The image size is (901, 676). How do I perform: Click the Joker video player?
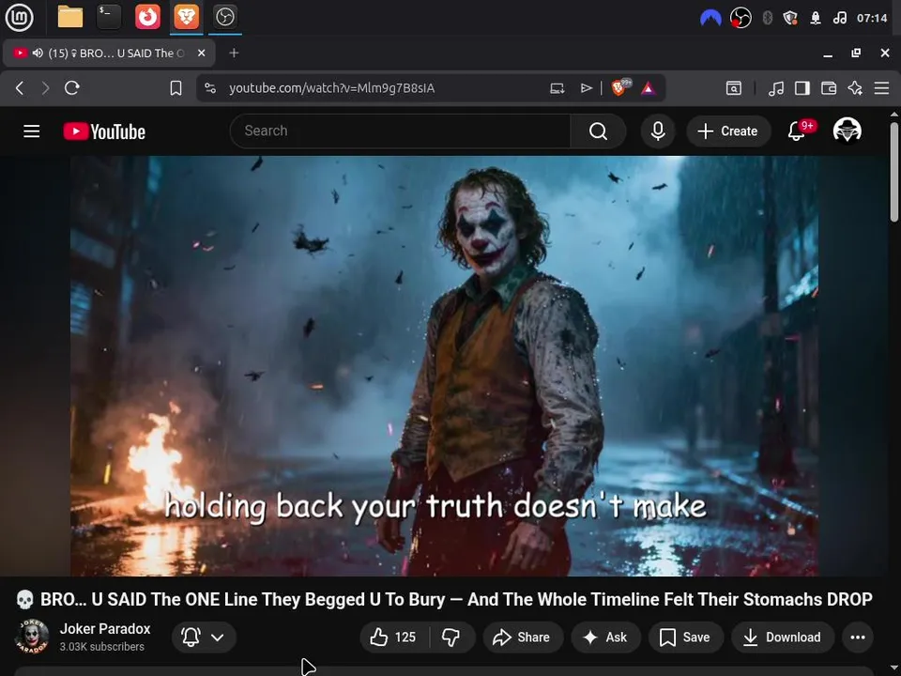point(444,365)
